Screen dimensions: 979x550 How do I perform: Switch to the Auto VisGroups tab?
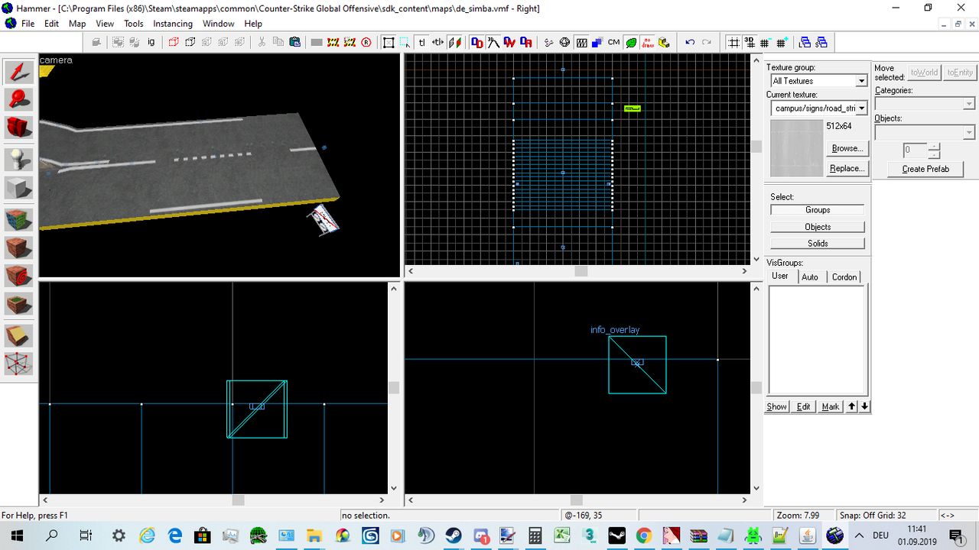pyautogui.click(x=810, y=277)
